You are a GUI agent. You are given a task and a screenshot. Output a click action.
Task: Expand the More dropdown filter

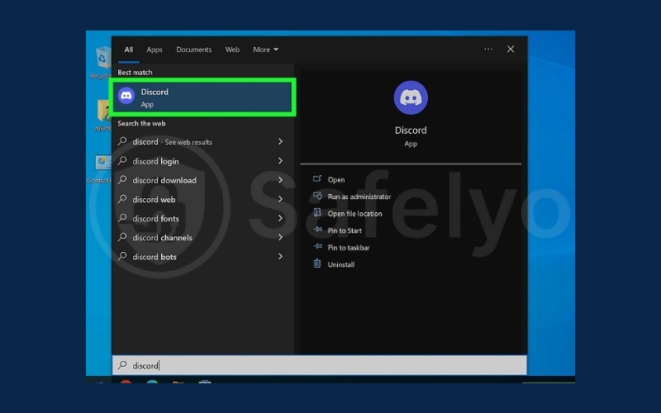coord(265,50)
